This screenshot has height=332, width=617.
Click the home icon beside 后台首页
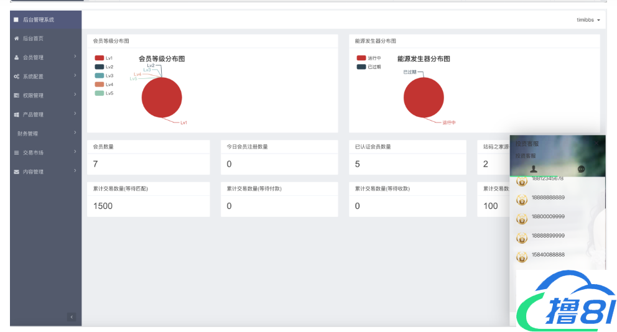point(16,39)
